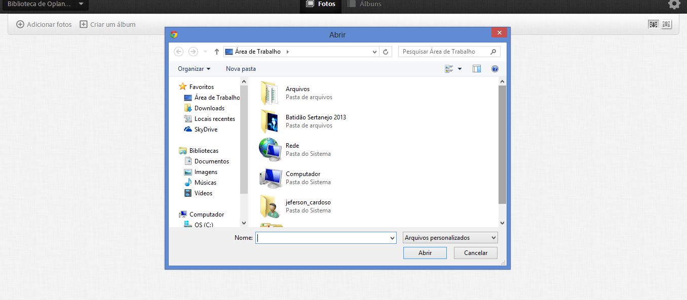This screenshot has height=300, width=687.
Task: Switch to the Álbuns tab
Action: click(365, 4)
